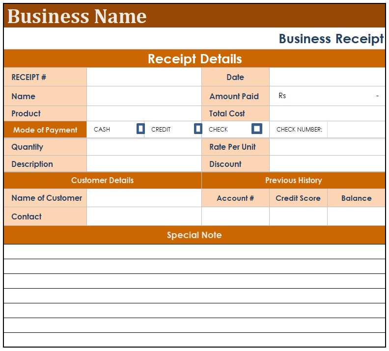Screen dimensions: 389x351
Task: Click the Business Name header title
Action: pos(77,16)
